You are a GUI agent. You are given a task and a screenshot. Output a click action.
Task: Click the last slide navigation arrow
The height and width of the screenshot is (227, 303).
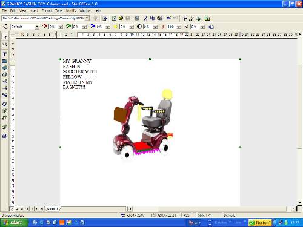click(x=41, y=209)
